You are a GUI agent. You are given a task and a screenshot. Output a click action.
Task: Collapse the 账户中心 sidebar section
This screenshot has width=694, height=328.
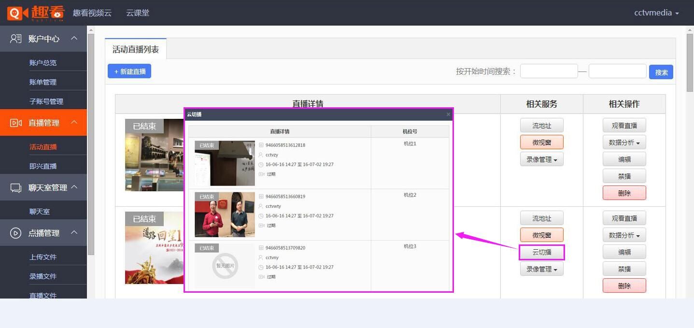74,38
